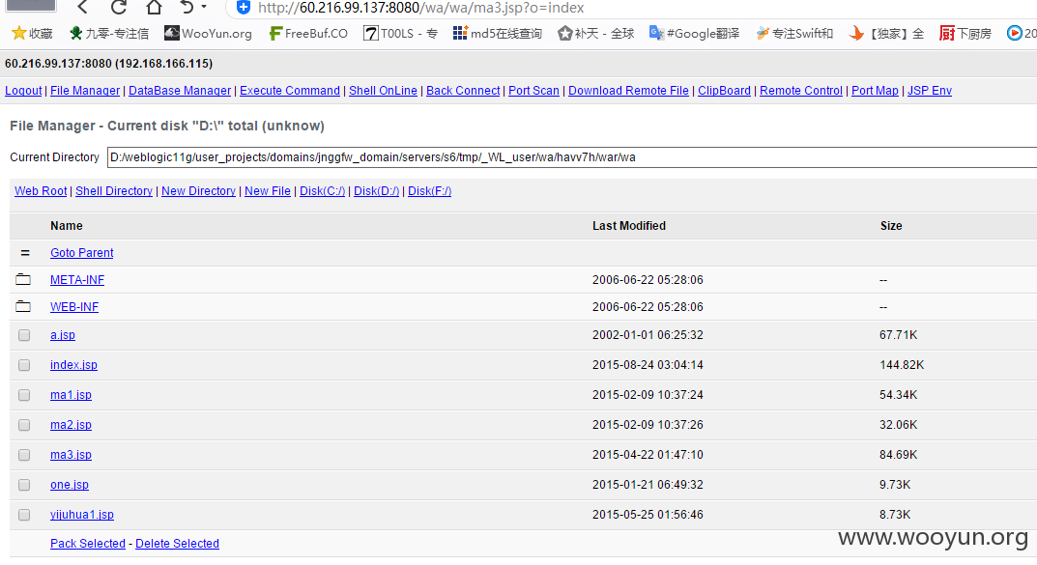Open the 下厨房 bookmark
The width and height of the screenshot is (1037, 565).
coord(965,33)
